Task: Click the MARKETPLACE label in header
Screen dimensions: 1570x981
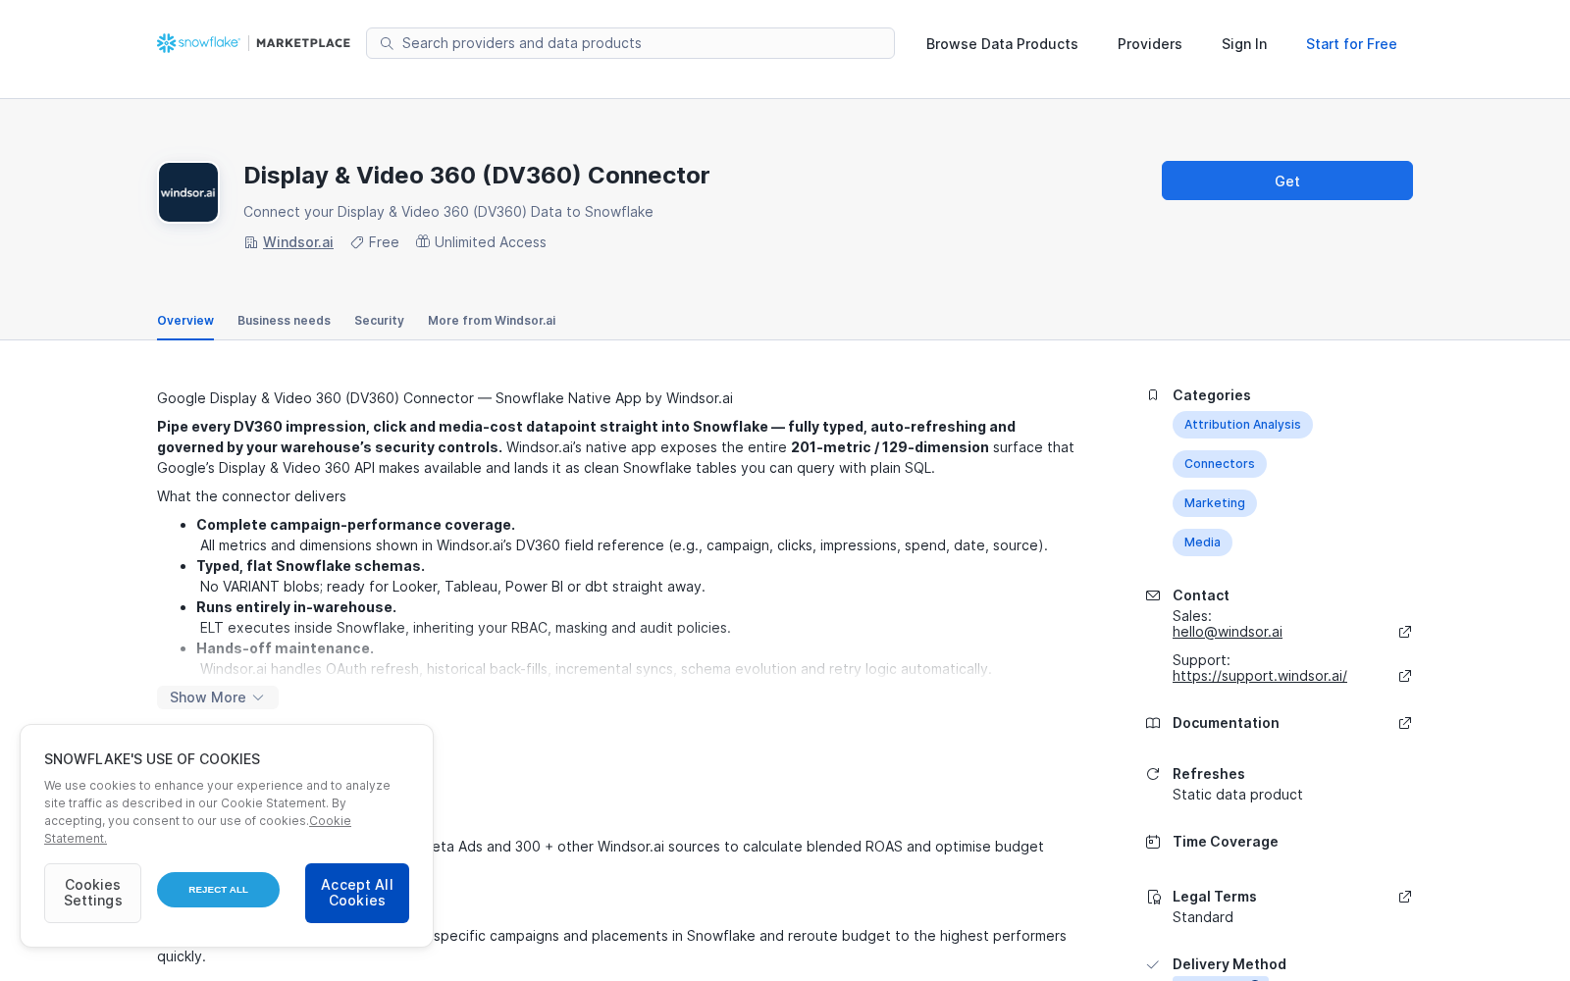Action: [x=303, y=43]
